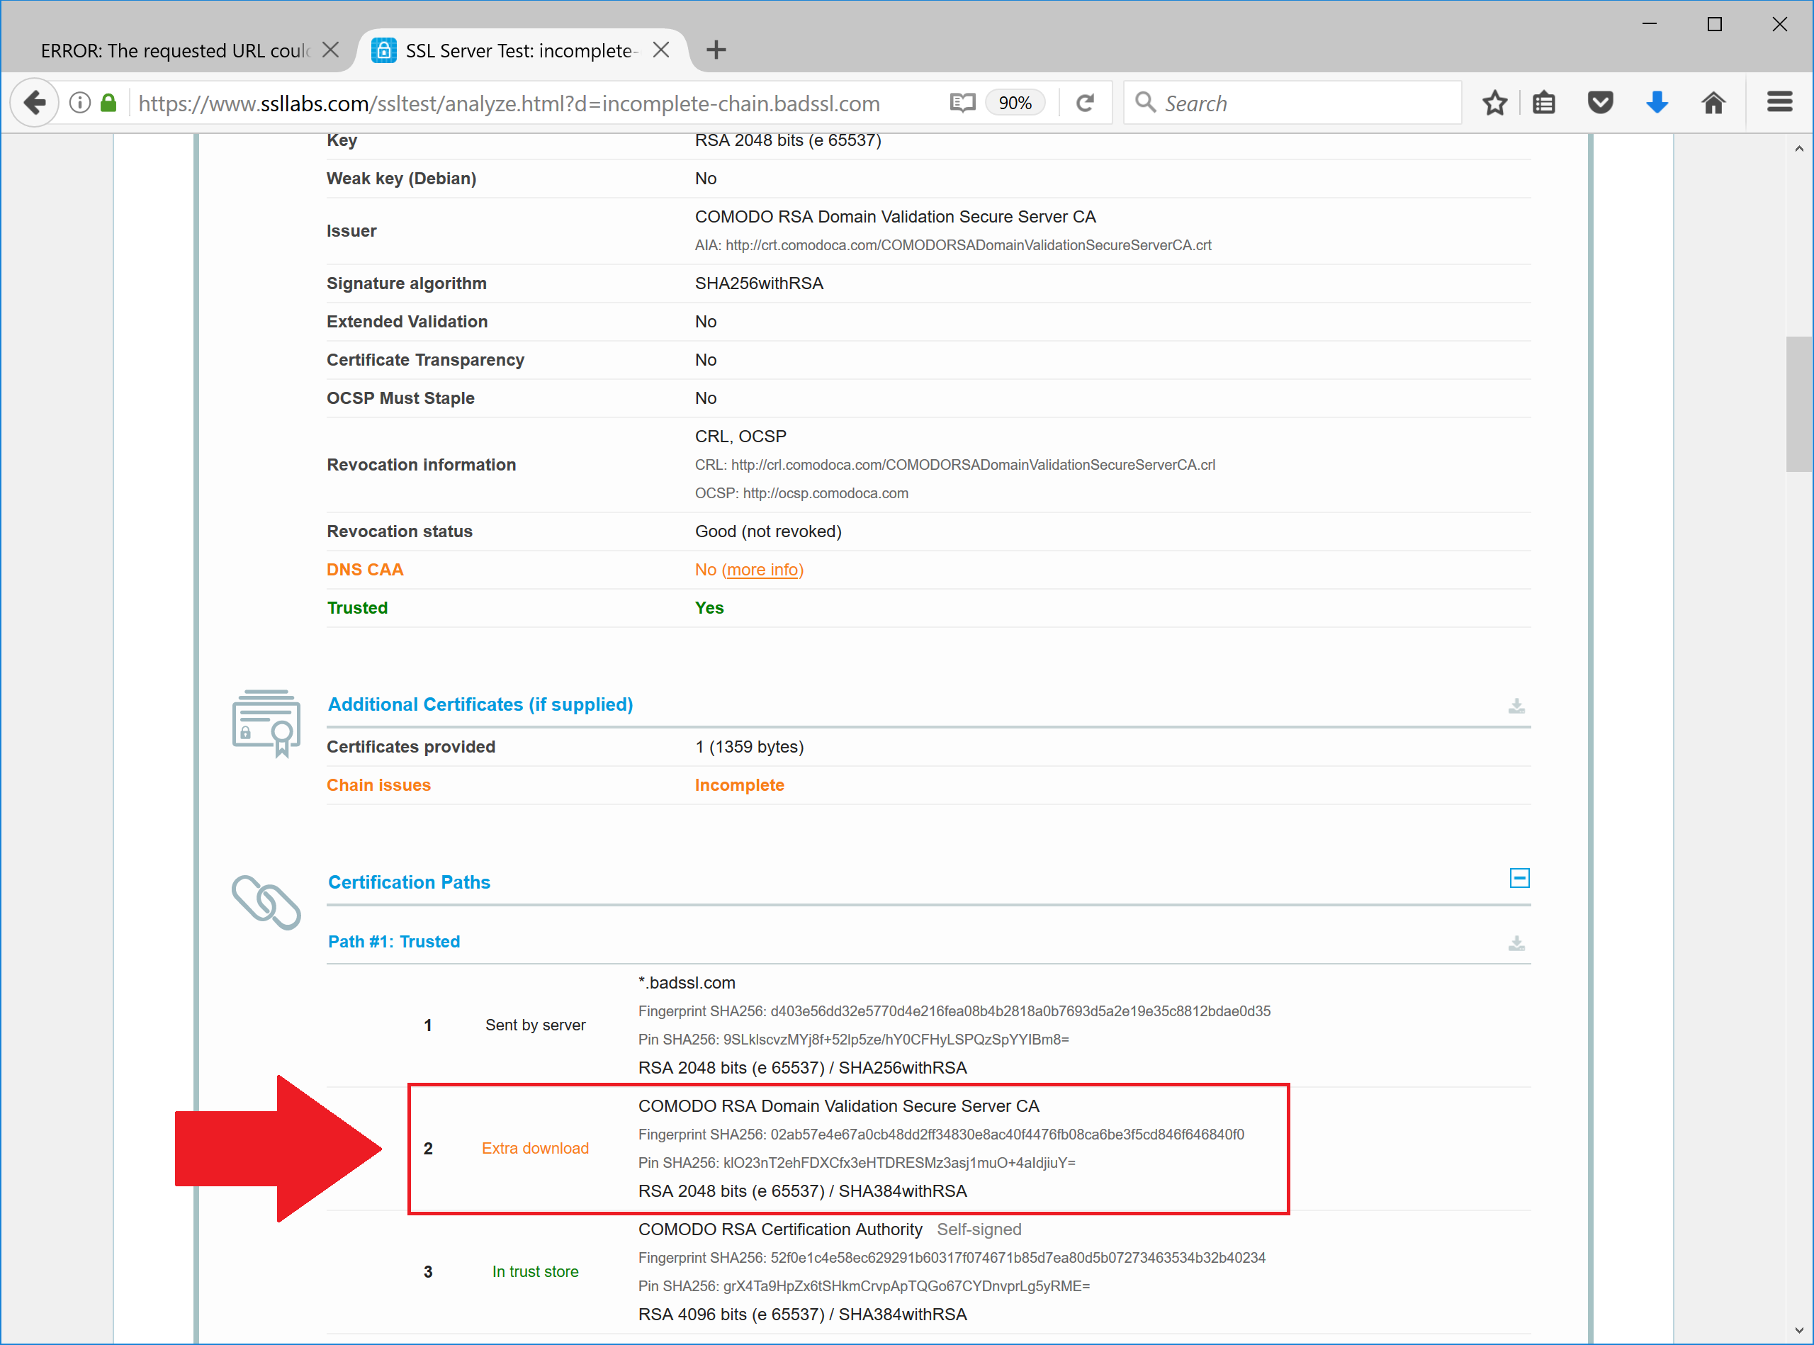Click the Chain issues label
This screenshot has height=1345, width=1814.
[378, 786]
